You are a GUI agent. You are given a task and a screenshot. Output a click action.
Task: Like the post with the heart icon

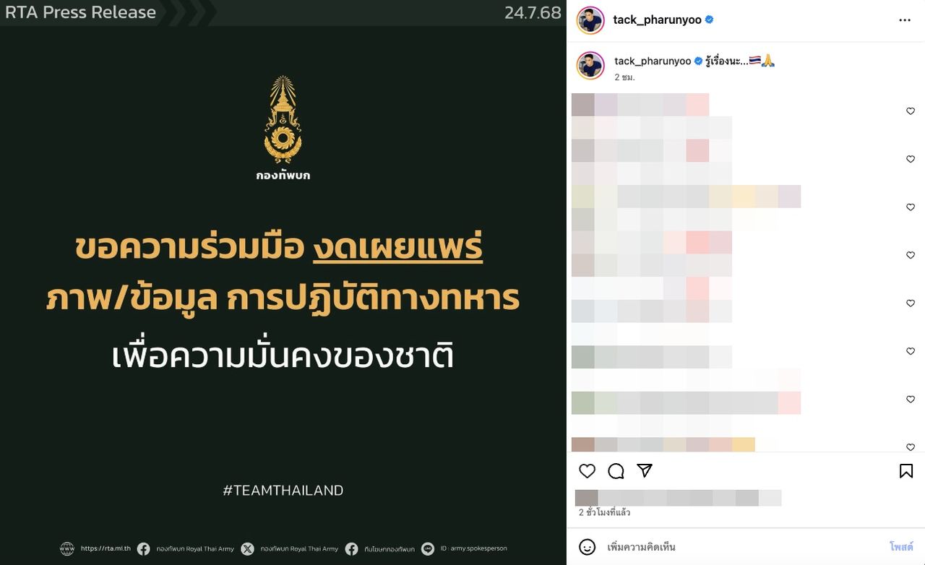pyautogui.click(x=588, y=471)
